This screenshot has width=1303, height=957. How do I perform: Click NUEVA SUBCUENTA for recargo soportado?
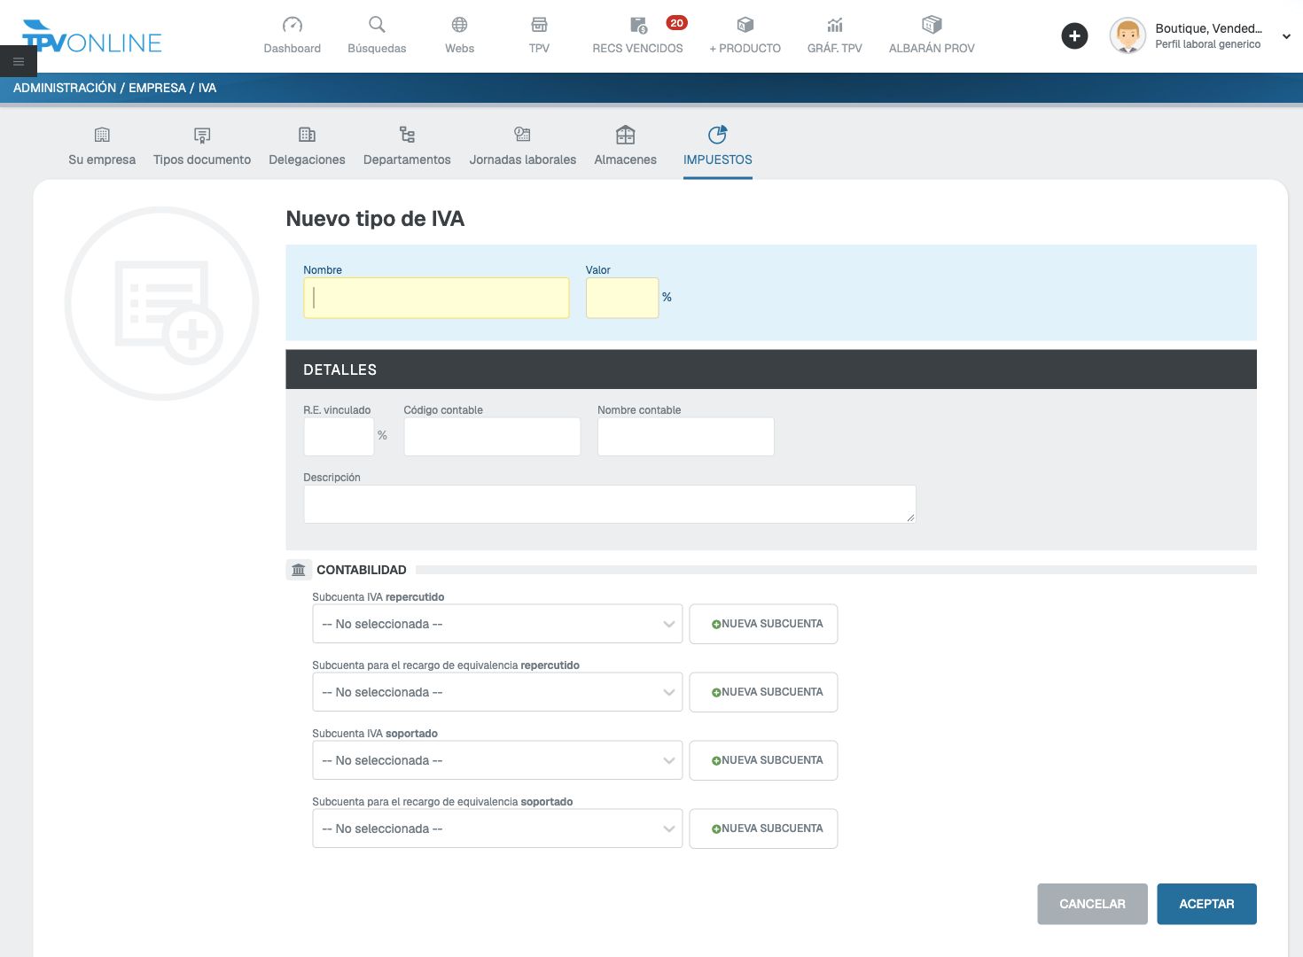(763, 829)
